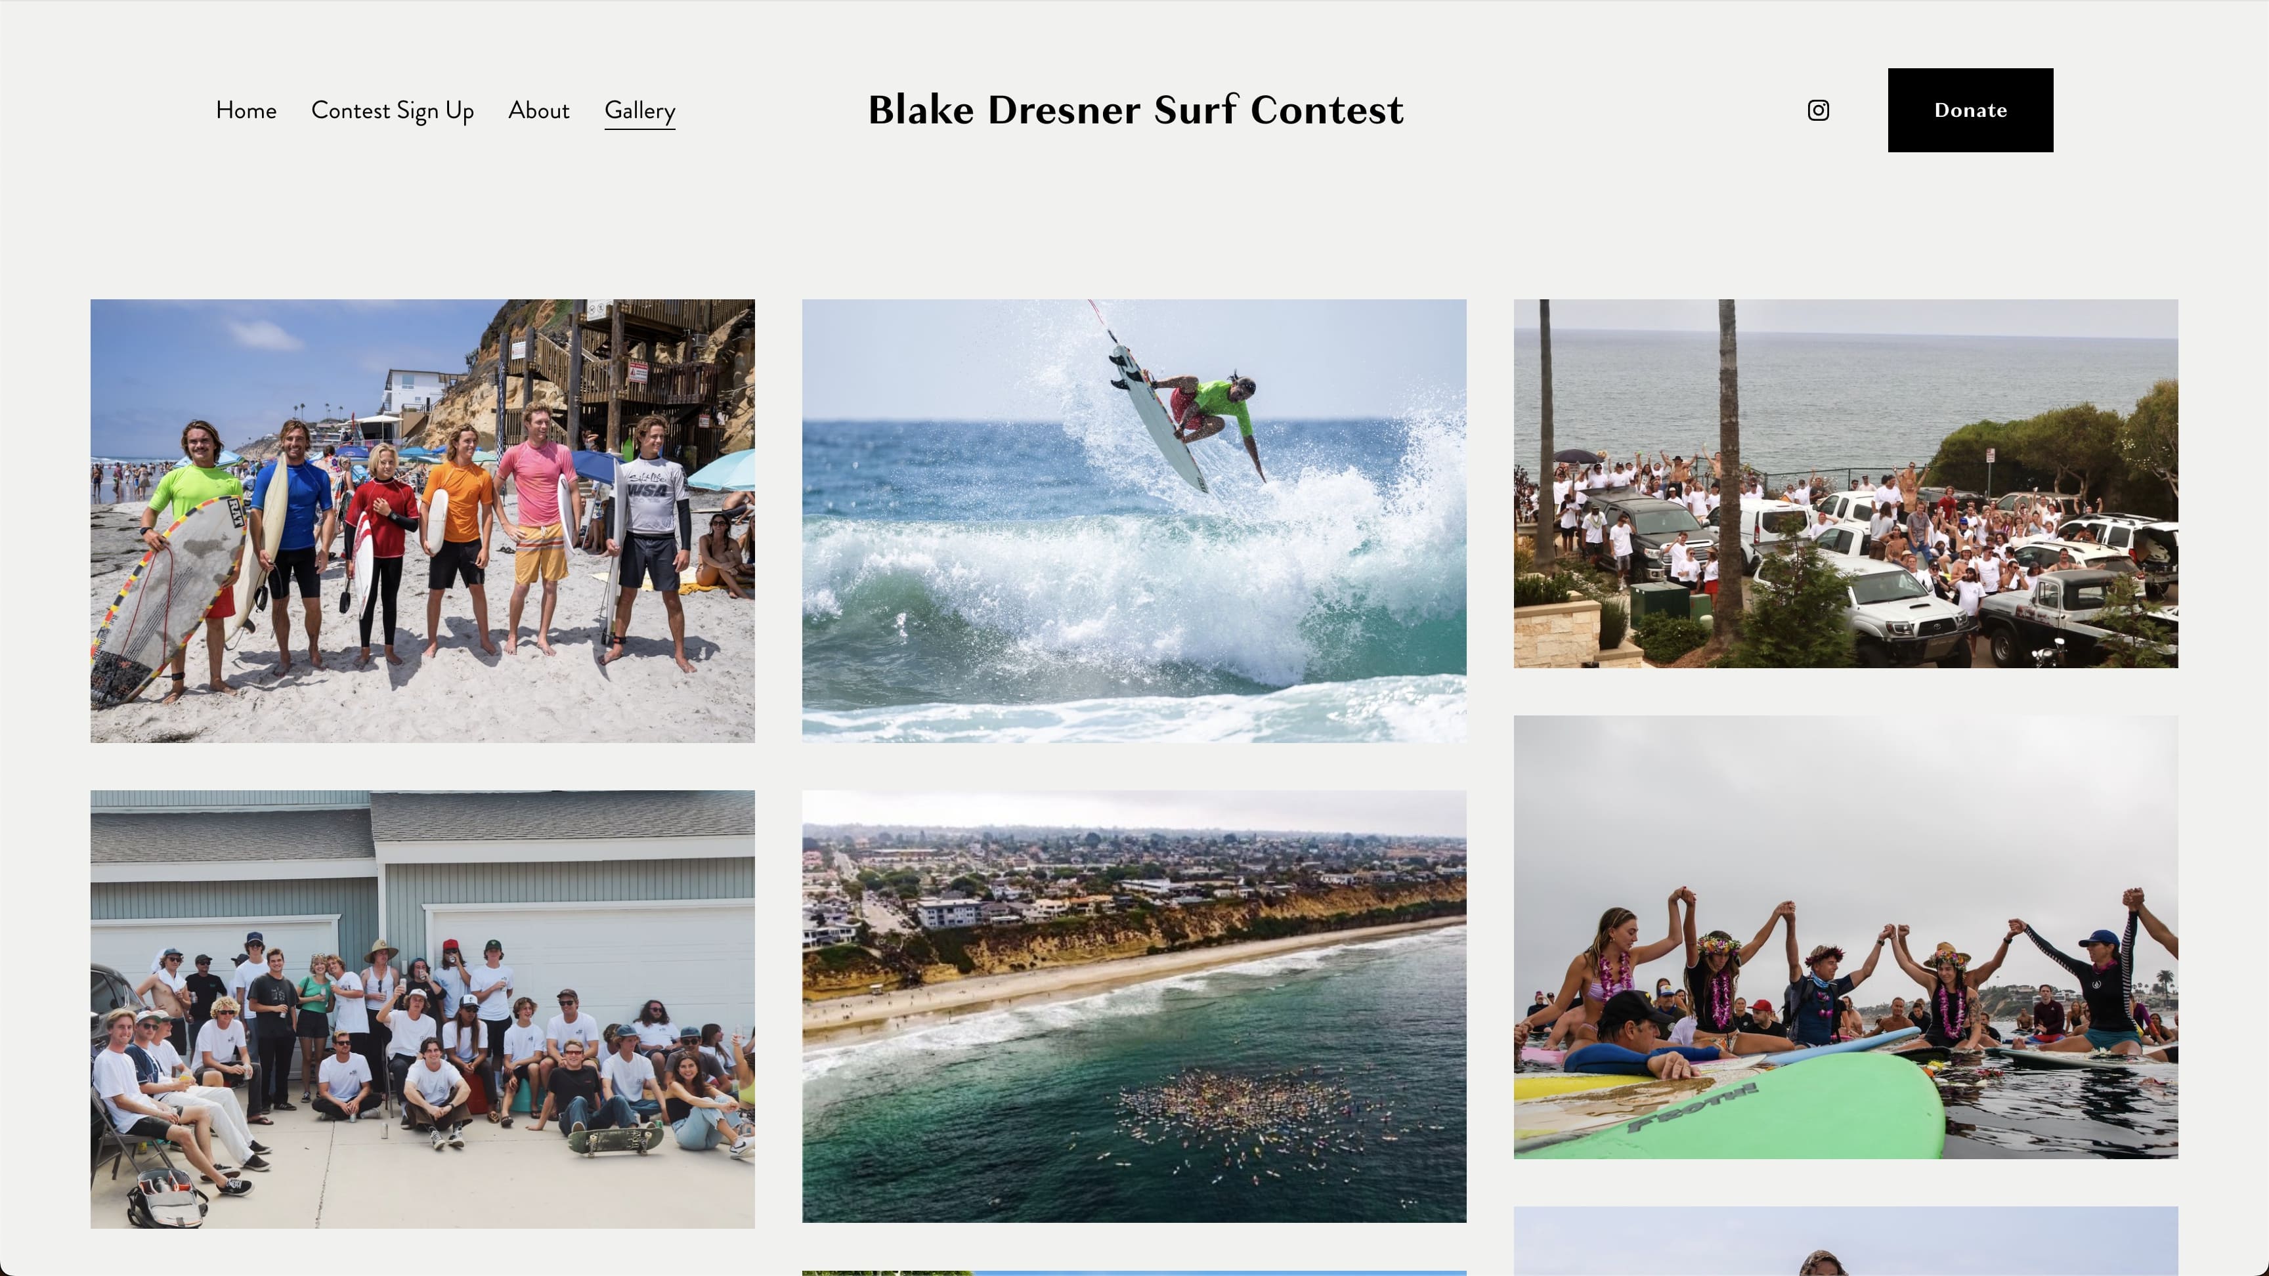
Task: Click the skateboard in the garage group photo
Action: click(616, 1140)
